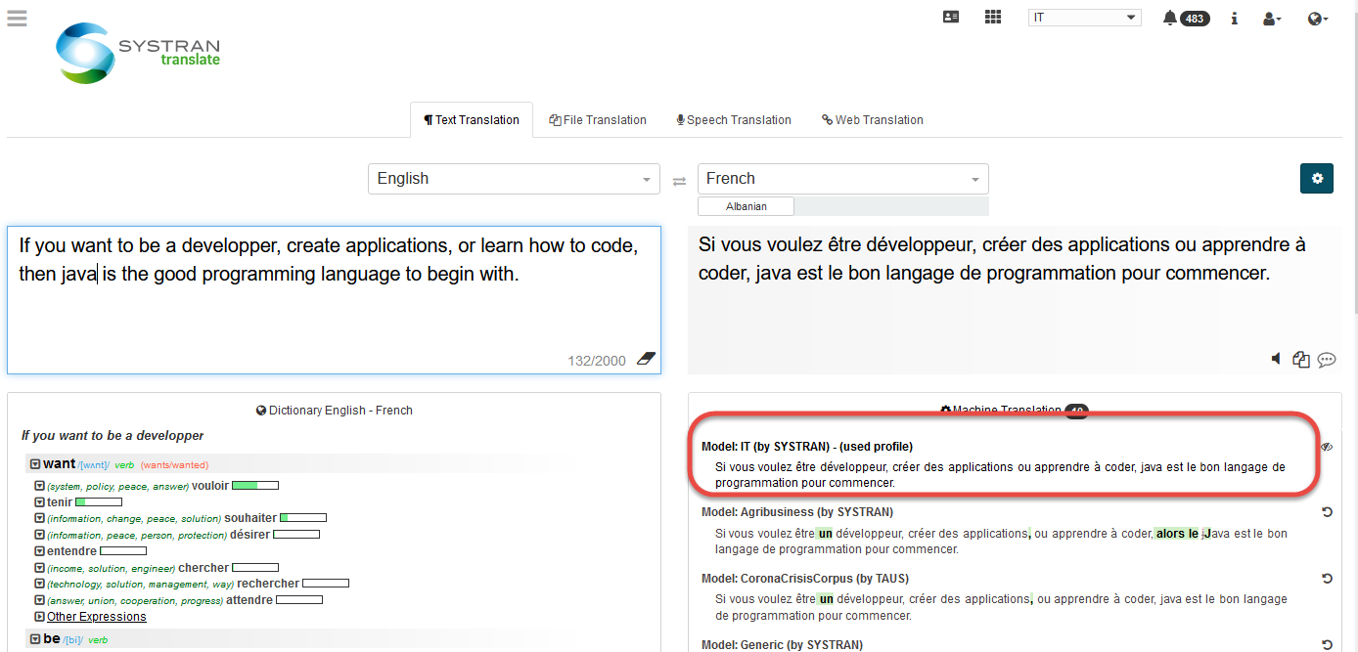The width and height of the screenshot is (1358, 652).
Task: Open the translation feedback comment icon
Action: (x=1327, y=359)
